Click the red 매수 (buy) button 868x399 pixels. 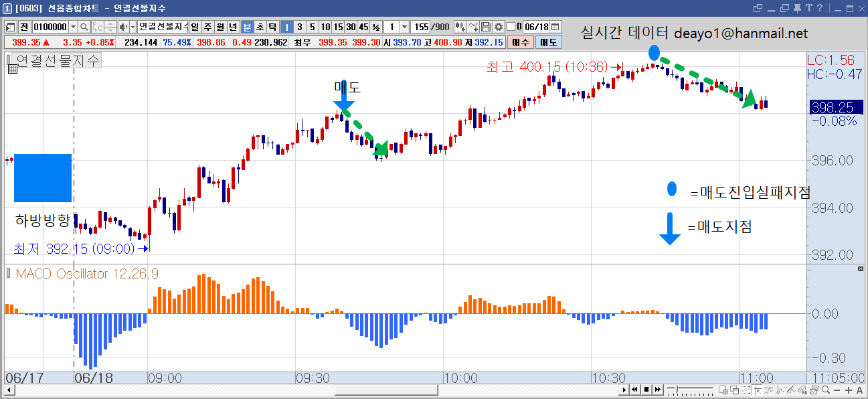click(x=521, y=42)
